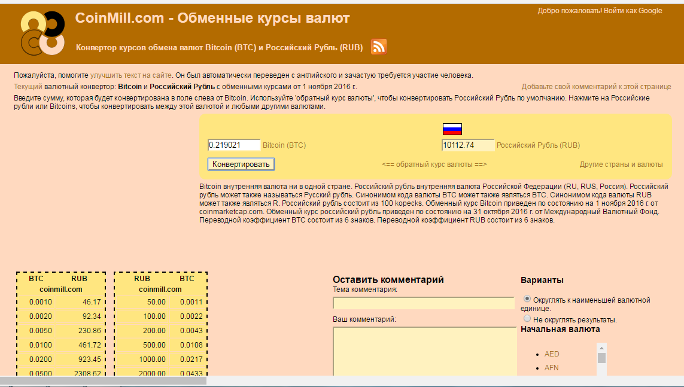Select round to smallest currency unit option
The image size is (684, 387).
527,298
